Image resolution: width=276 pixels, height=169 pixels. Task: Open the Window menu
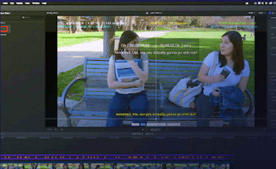[36, 3]
